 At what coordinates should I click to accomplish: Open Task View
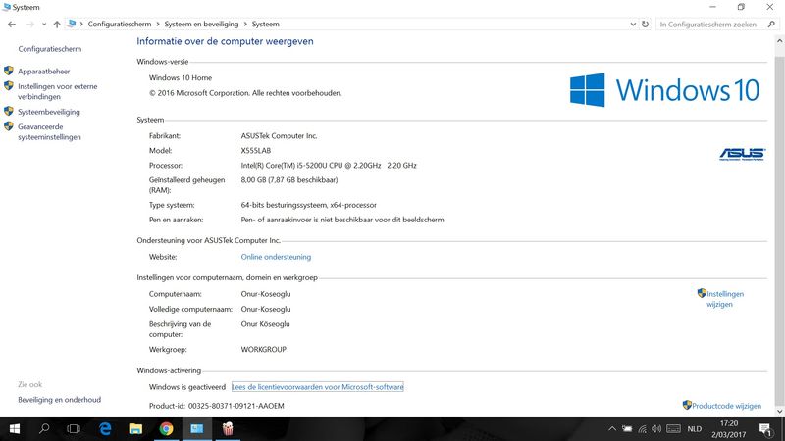[74, 428]
